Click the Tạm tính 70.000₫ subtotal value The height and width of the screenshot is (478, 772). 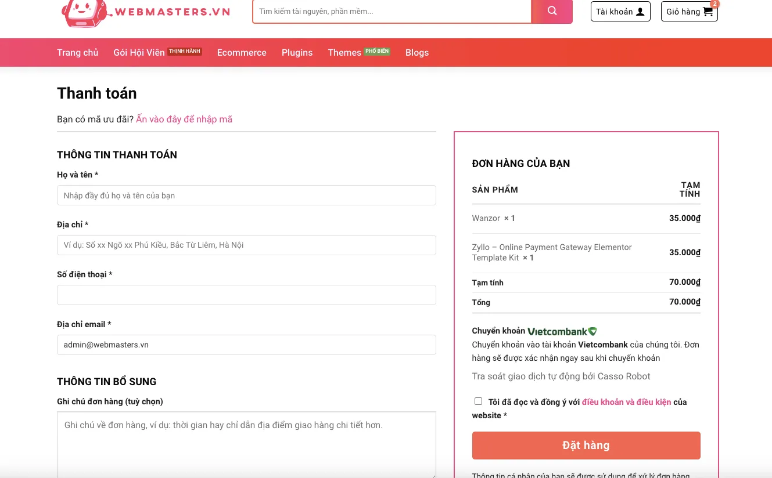click(x=685, y=283)
